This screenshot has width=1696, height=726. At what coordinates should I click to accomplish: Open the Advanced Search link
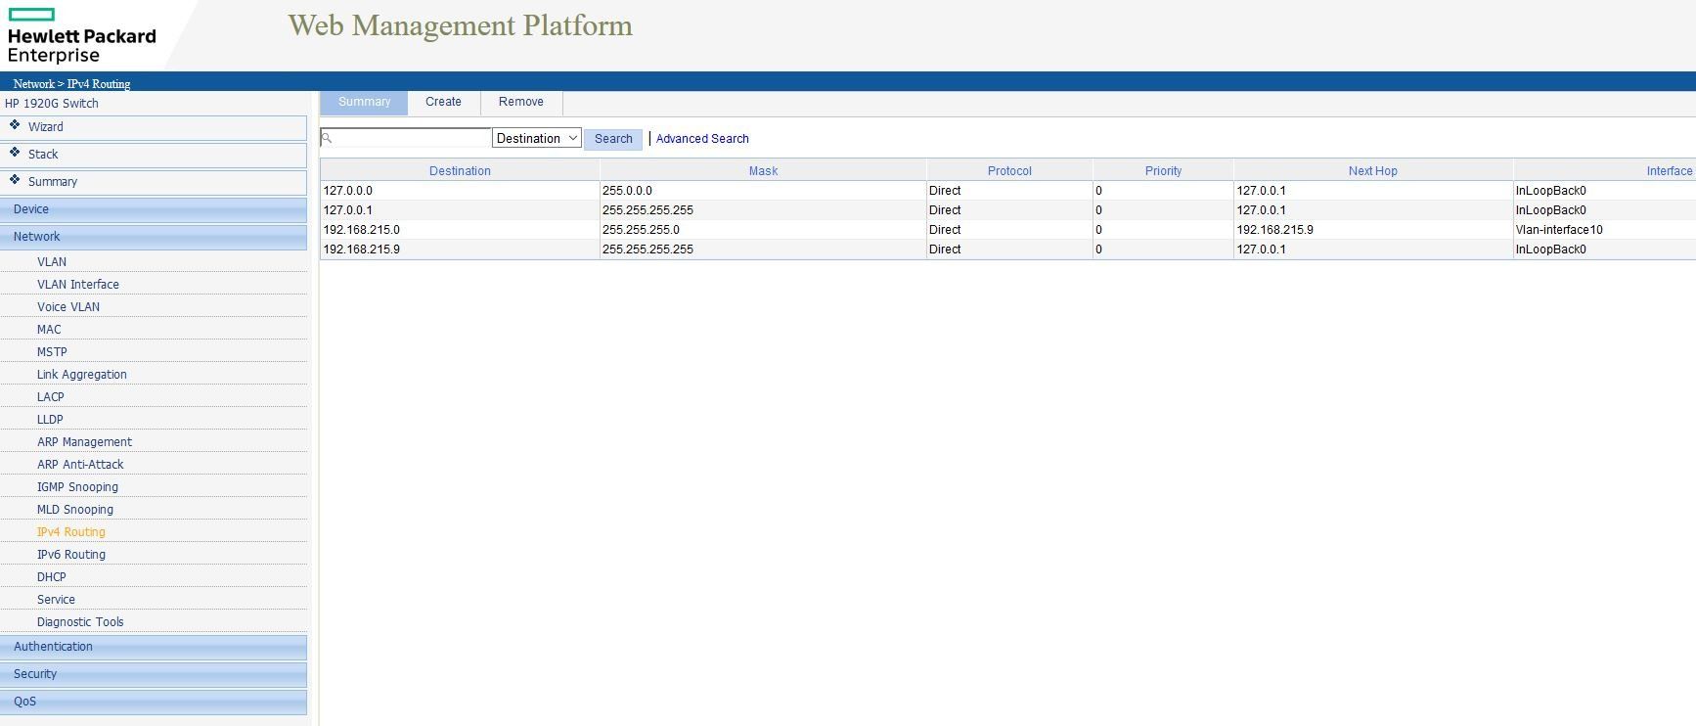(x=702, y=139)
